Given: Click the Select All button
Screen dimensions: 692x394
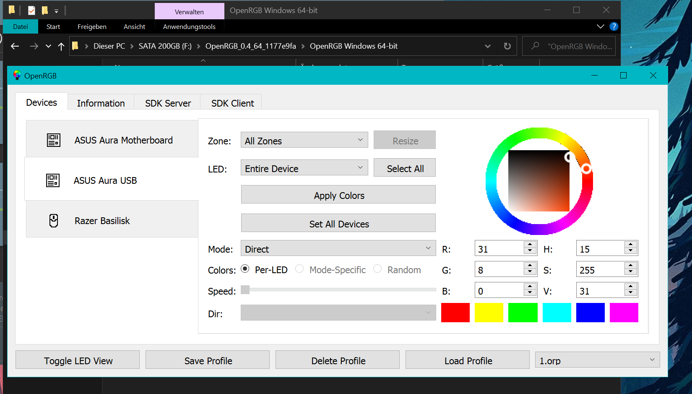Looking at the screenshot, I should pos(405,168).
